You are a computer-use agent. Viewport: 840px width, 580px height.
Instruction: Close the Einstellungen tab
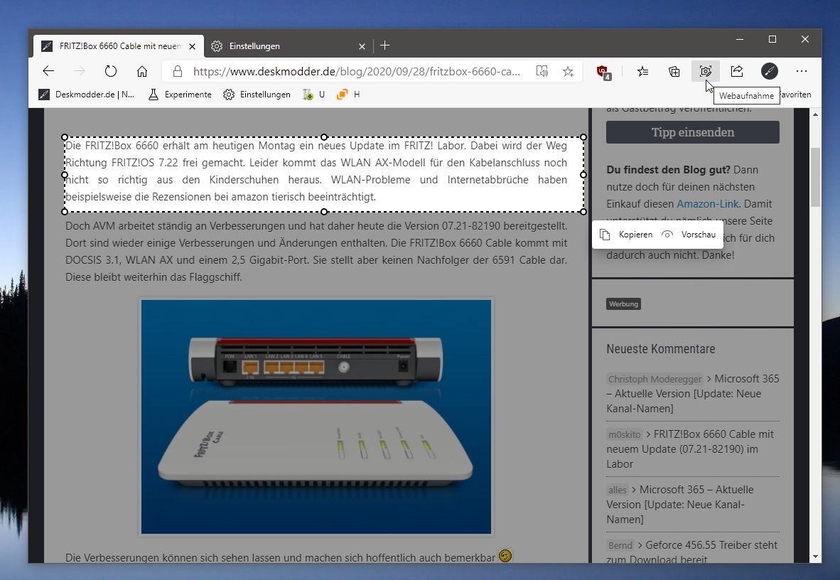pyautogui.click(x=362, y=47)
